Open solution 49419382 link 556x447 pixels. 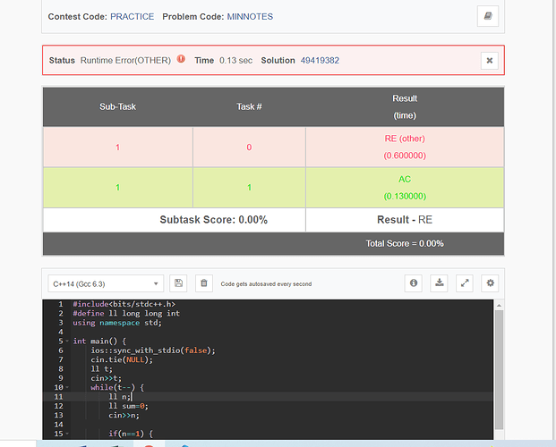[320, 61]
